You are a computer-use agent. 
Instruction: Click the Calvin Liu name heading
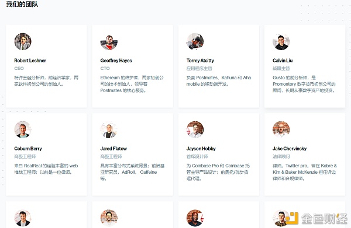[283, 61]
